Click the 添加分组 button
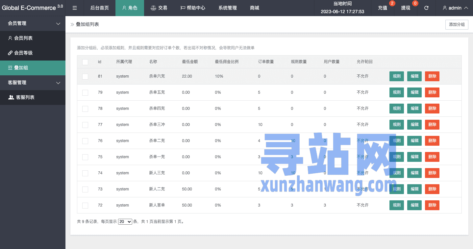This screenshot has height=249, width=473. (457, 25)
